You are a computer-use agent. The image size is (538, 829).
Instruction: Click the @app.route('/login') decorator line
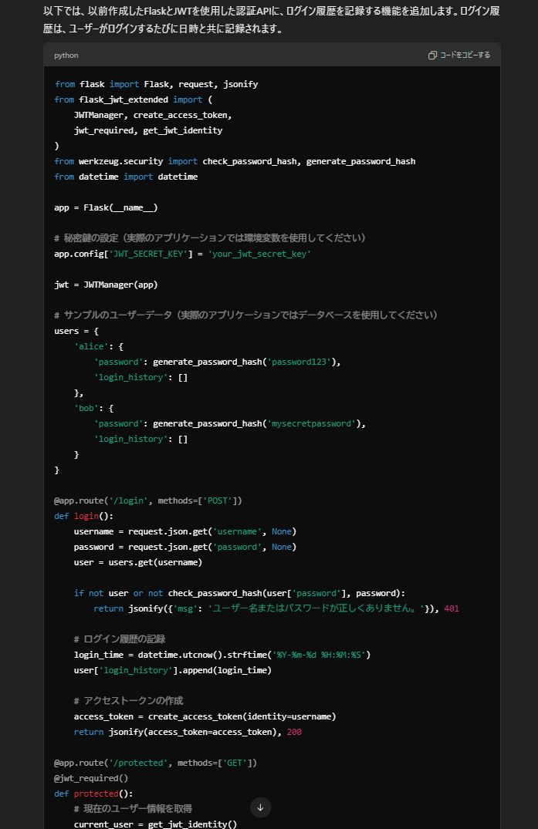pyautogui.click(x=147, y=500)
